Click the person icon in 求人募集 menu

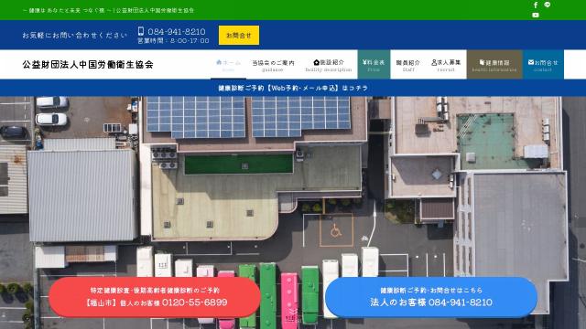click(x=434, y=62)
